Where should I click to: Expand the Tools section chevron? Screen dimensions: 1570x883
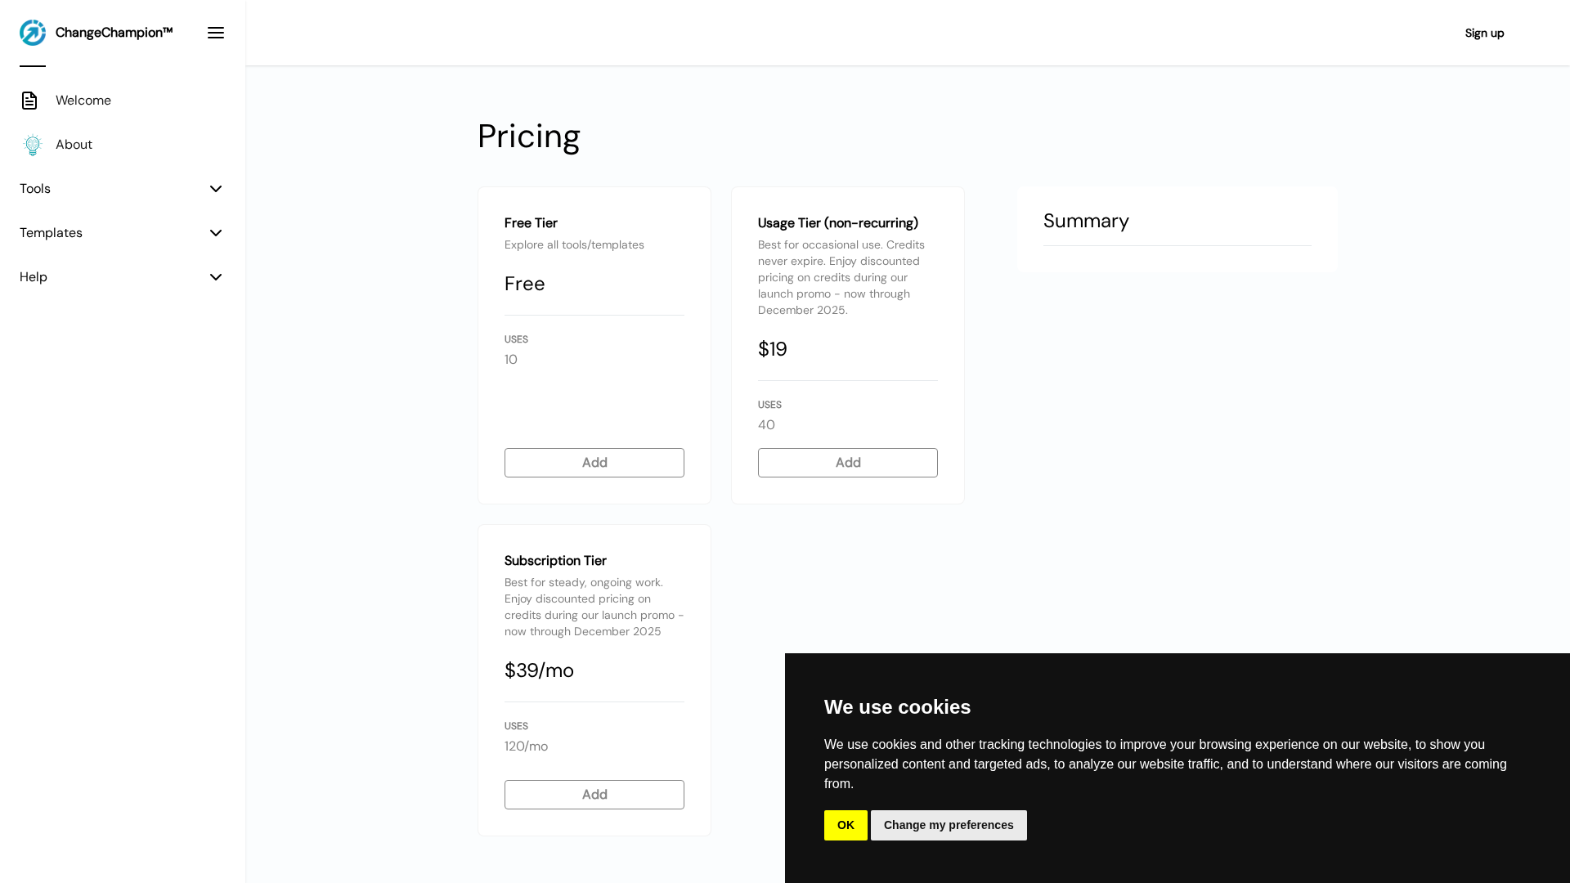pos(216,189)
